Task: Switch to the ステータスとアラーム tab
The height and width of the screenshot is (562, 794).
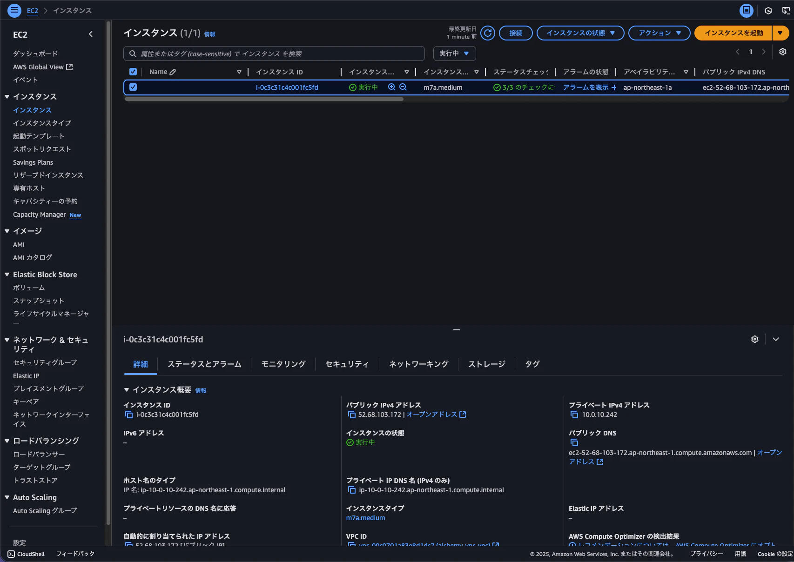Action: click(x=204, y=364)
